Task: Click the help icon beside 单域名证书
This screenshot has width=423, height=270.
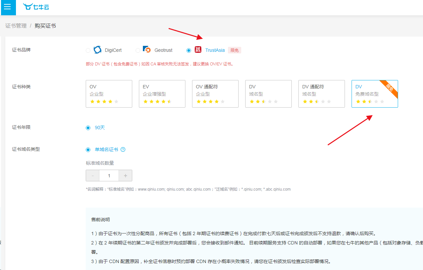Action: click(x=123, y=149)
